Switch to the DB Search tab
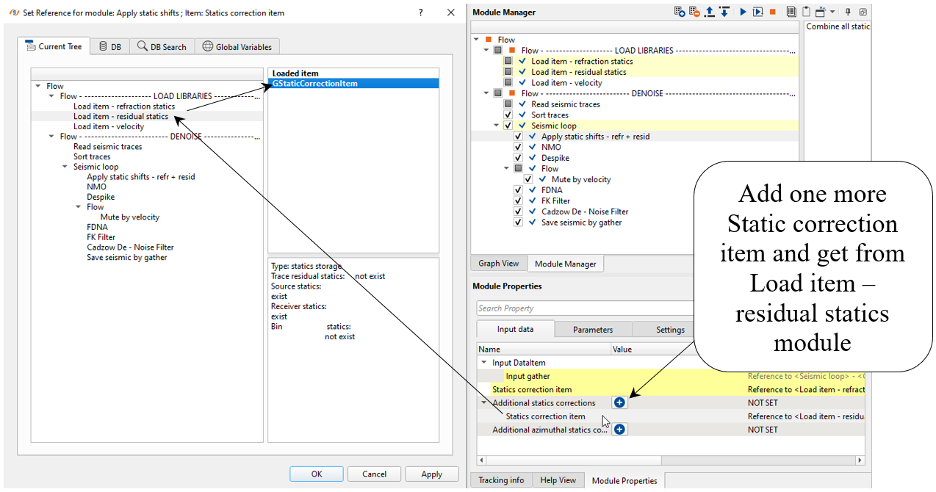Viewport: 936px width, 492px height. pos(162,47)
